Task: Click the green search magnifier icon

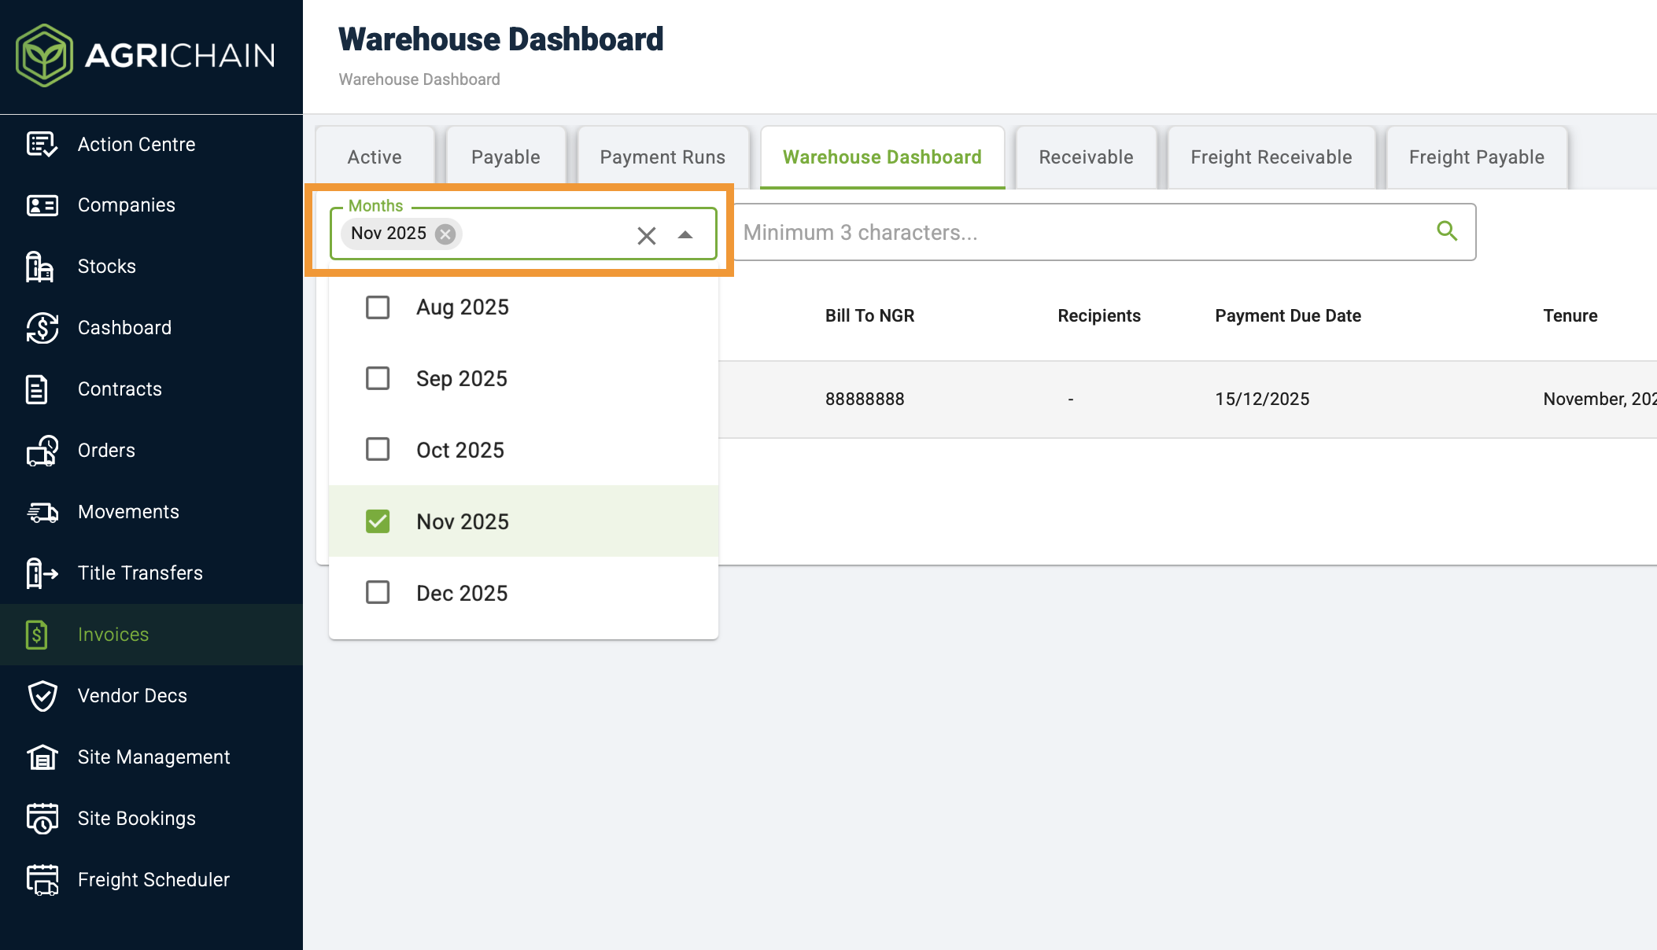Action: 1446,231
